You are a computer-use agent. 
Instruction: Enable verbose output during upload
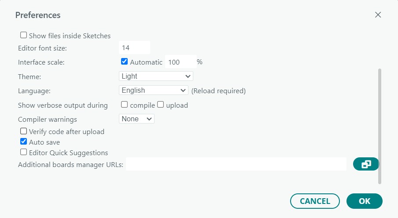click(161, 105)
